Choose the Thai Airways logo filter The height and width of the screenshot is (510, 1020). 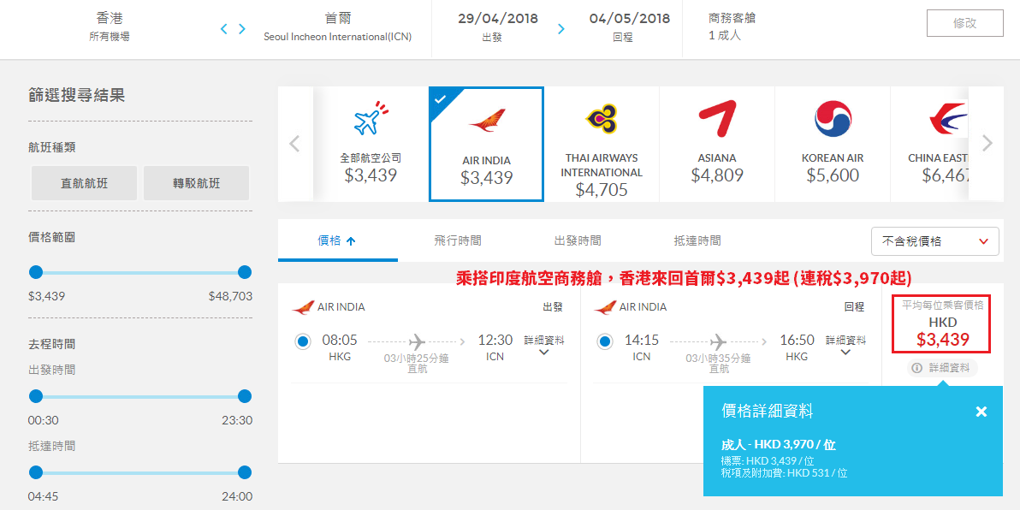[602, 119]
